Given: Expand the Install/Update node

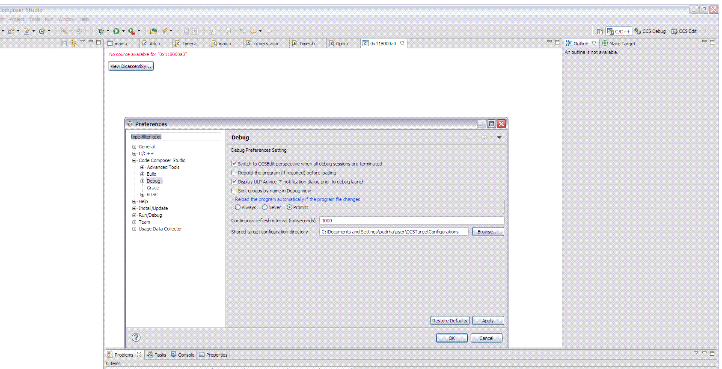Looking at the screenshot, I should (x=134, y=208).
